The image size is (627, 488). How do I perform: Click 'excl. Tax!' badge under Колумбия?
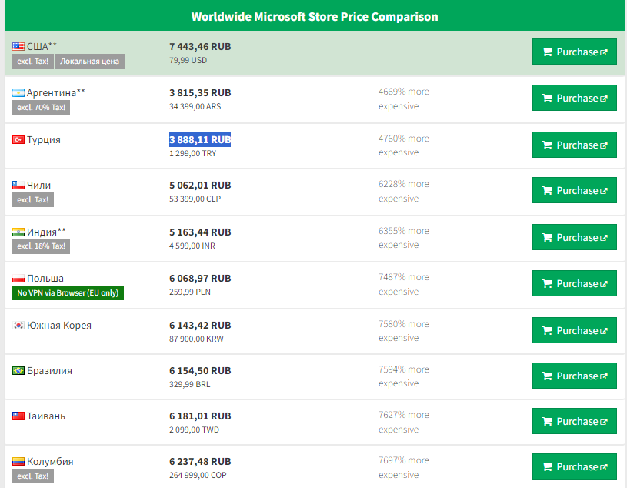tap(33, 476)
